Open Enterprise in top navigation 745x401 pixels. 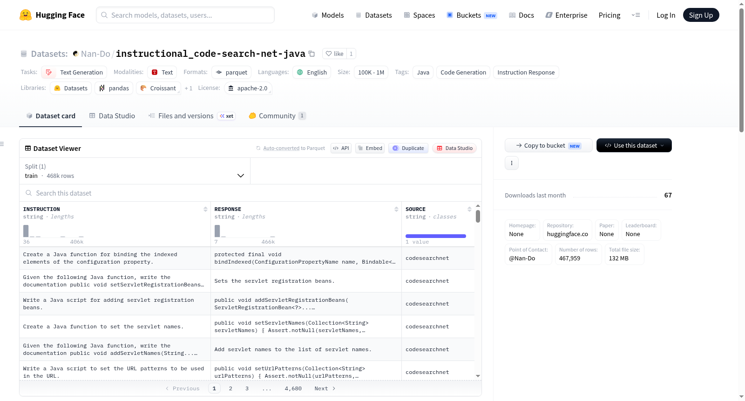coord(566,15)
